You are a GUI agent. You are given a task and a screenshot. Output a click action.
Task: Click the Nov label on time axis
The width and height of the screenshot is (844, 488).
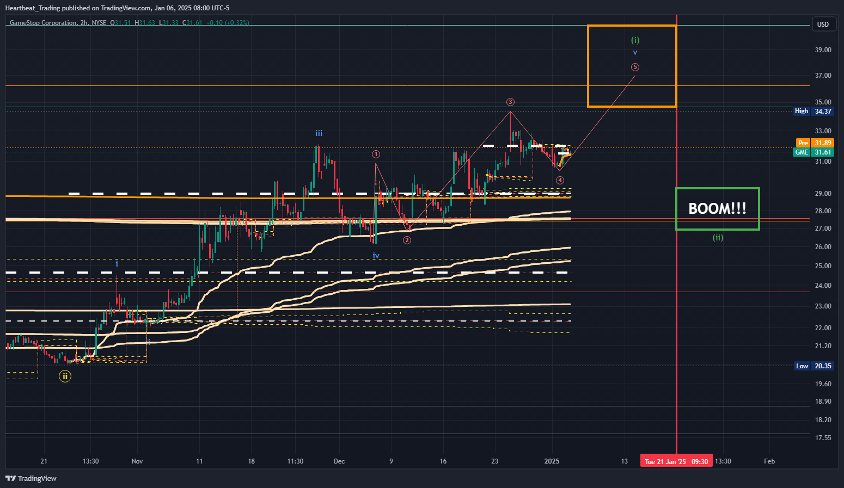(137, 461)
